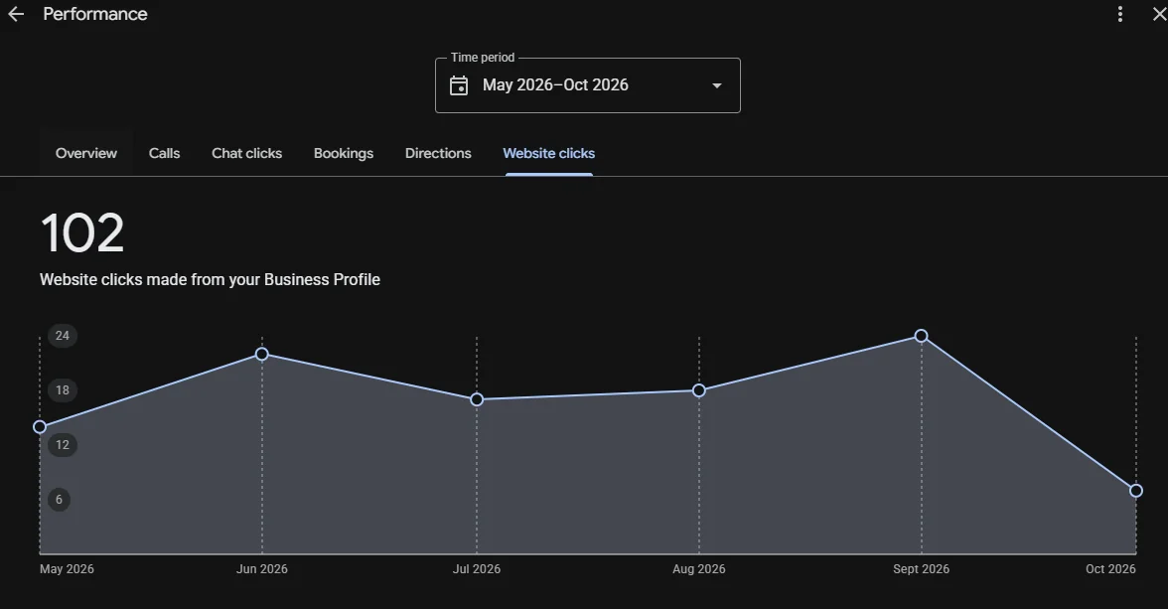This screenshot has height=609, width=1168.
Task: Click the May 2026 data point
Action: [x=40, y=427]
